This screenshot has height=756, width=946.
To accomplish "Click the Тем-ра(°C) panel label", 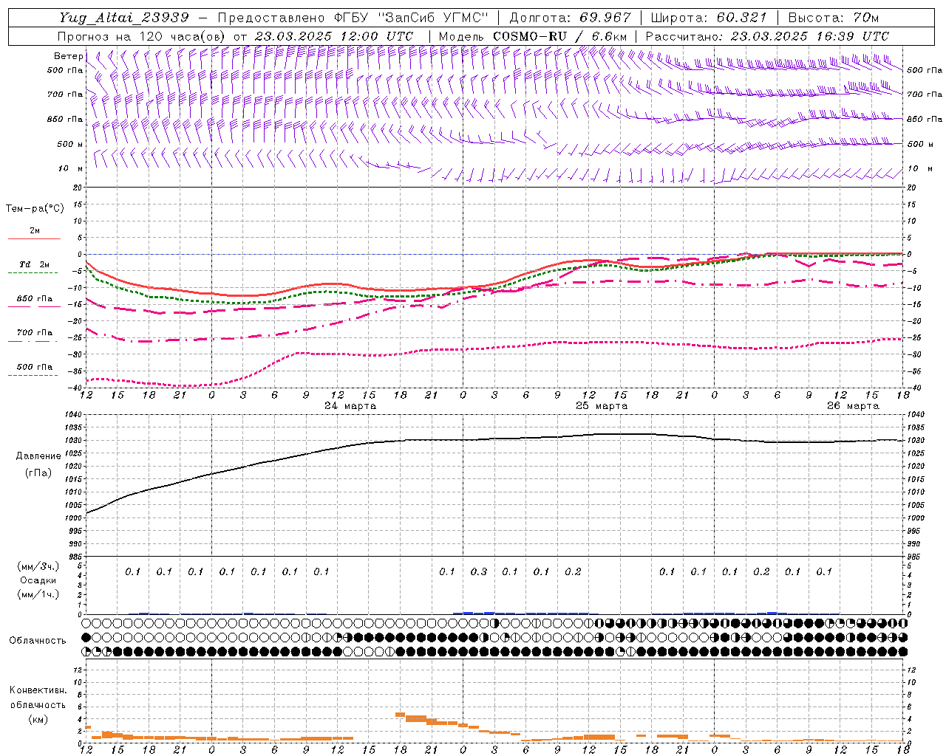I will (35, 209).
